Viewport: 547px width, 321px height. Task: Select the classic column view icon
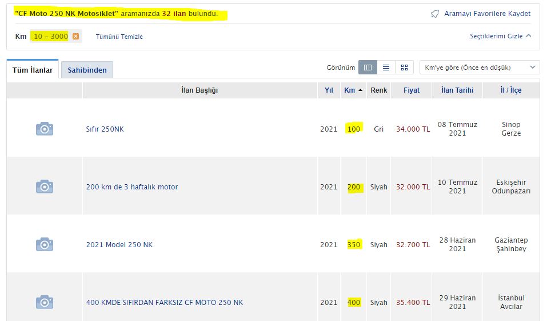point(368,68)
